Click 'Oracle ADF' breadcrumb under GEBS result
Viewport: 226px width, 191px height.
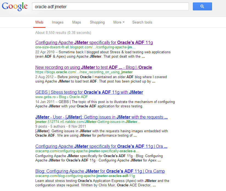[x=78, y=97]
